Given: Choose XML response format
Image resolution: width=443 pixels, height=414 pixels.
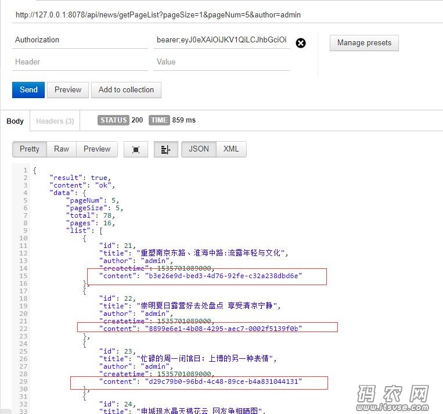Looking at the screenshot, I should [x=231, y=149].
